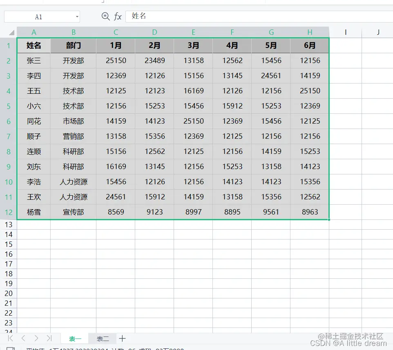Click 杨雪's May value 9561
393x350 pixels.
click(271, 212)
